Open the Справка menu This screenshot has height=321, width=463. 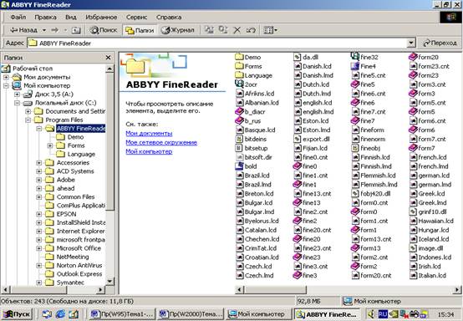(169, 17)
